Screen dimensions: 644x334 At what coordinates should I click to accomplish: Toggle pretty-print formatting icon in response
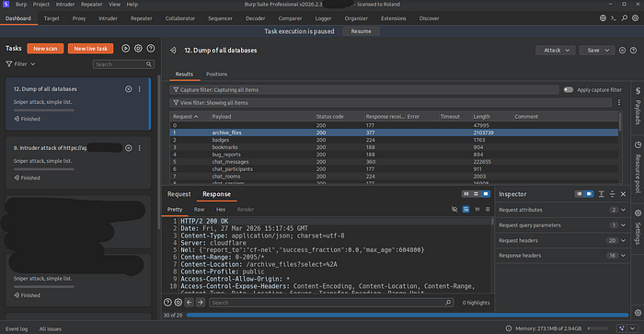(x=466, y=209)
